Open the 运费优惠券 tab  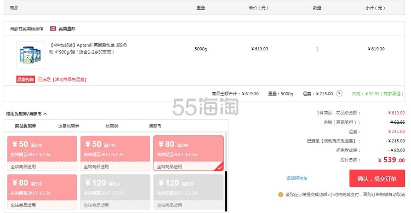[68, 126]
